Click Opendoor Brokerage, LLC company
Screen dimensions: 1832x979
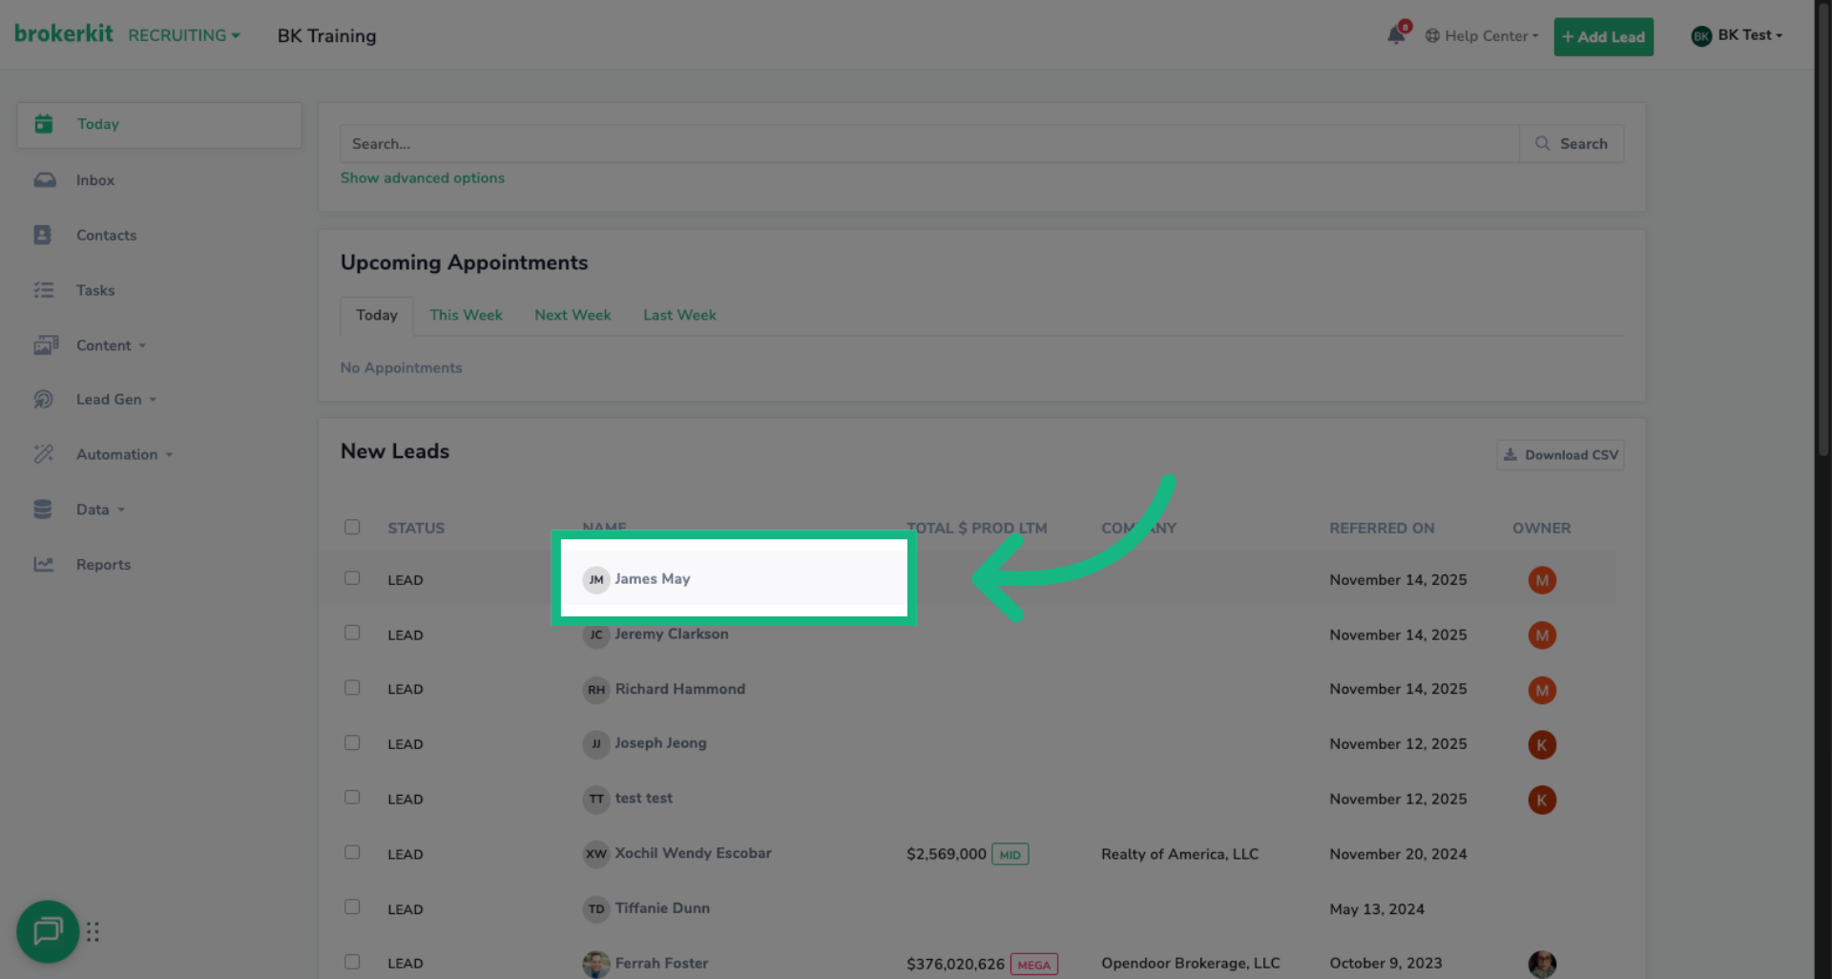pos(1191,964)
